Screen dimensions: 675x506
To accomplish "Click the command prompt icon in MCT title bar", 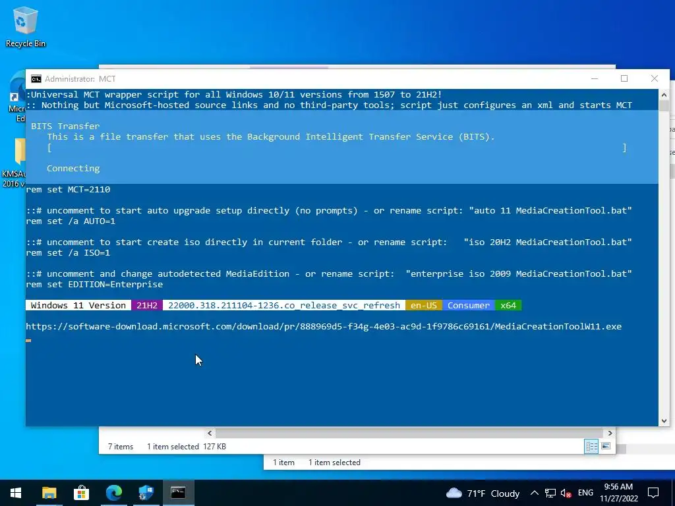I will (36, 79).
